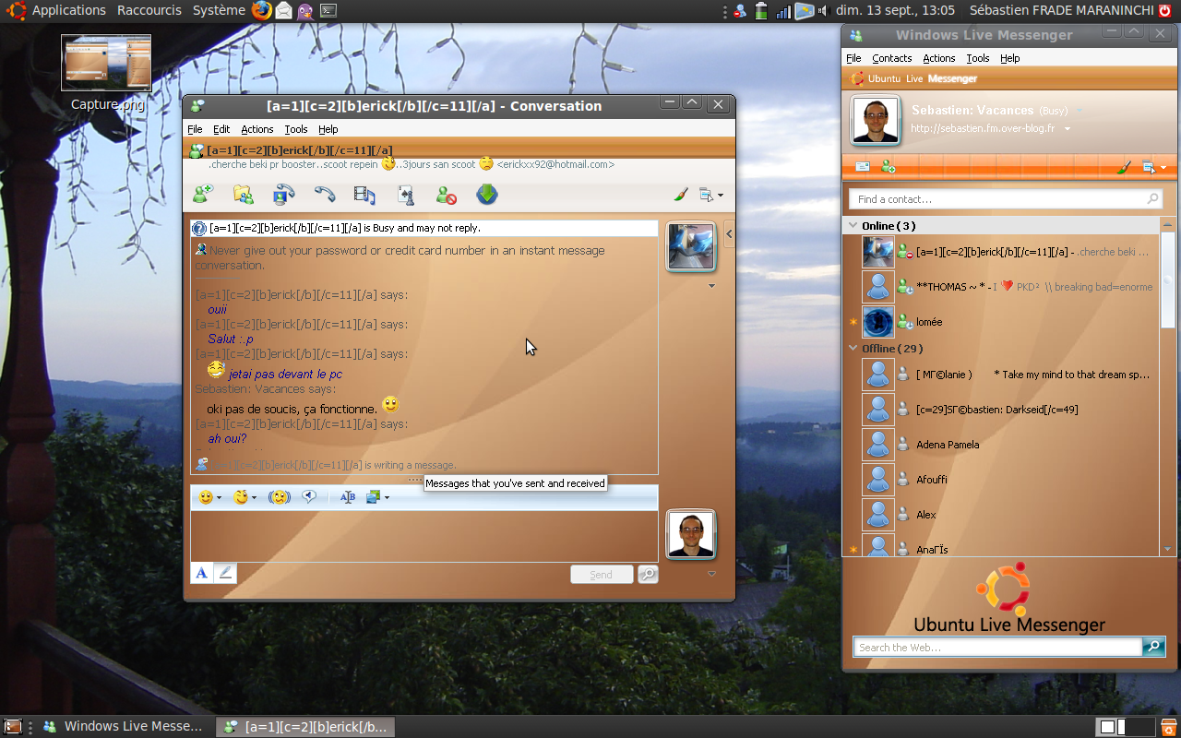Open dropdown under erick's display picture
Screen dimensions: 1181x738
(x=711, y=286)
